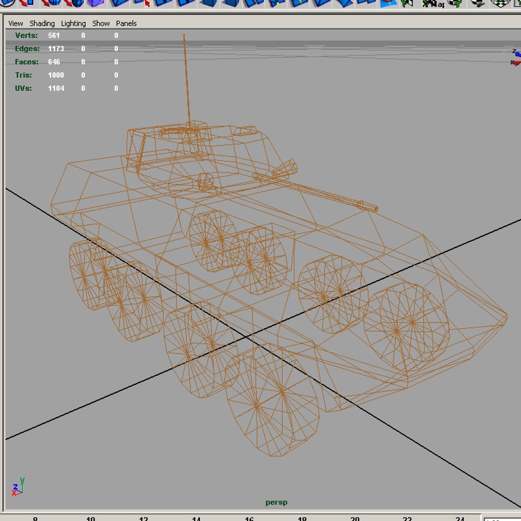This screenshot has height=521, width=521.
Task: Open the Shading menu
Action: (x=42, y=23)
